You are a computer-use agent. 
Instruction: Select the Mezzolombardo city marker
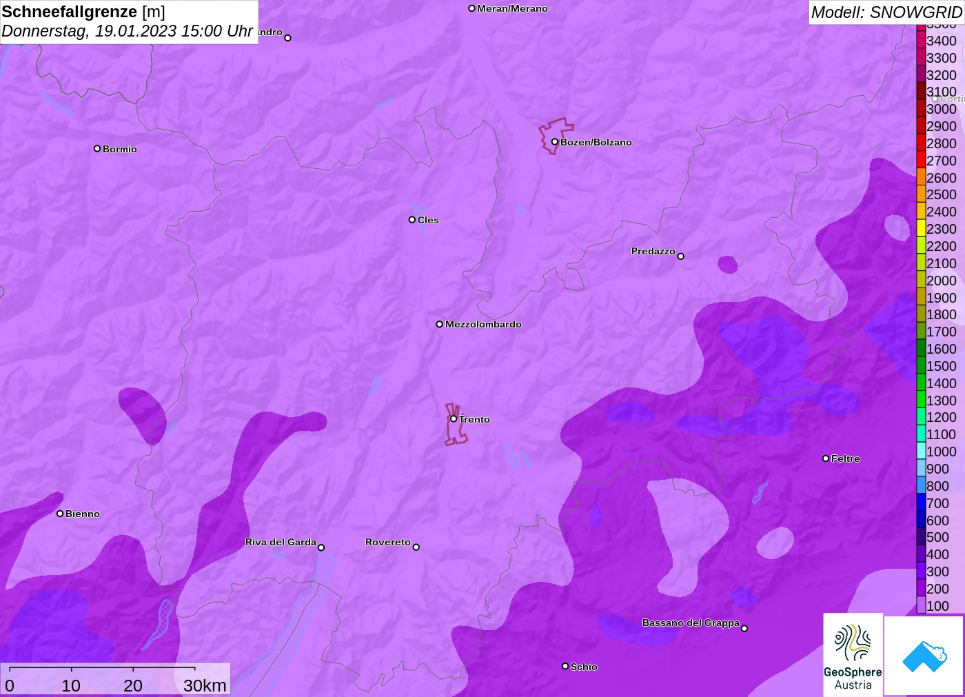tap(439, 324)
